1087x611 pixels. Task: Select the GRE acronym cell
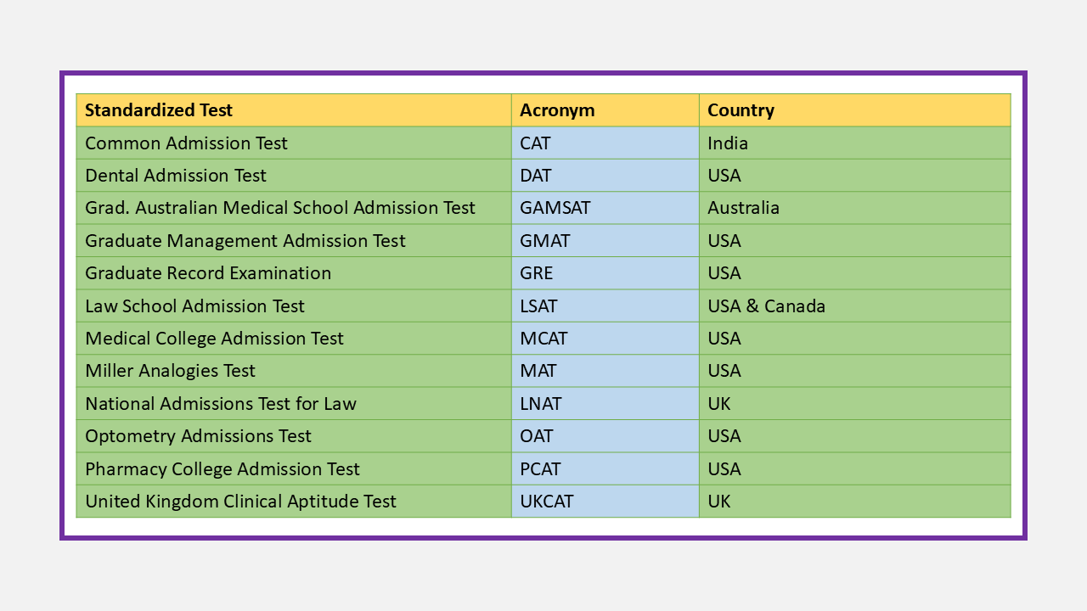[x=605, y=273]
